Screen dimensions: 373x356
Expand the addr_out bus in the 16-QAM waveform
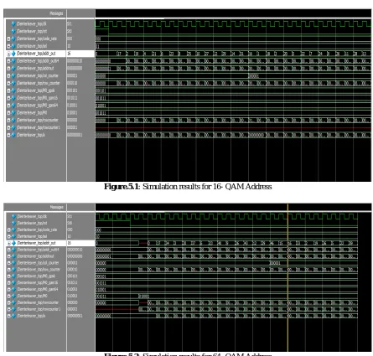tap(8, 54)
